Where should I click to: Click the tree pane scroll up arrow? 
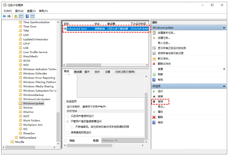pyautogui.click(x=58, y=22)
